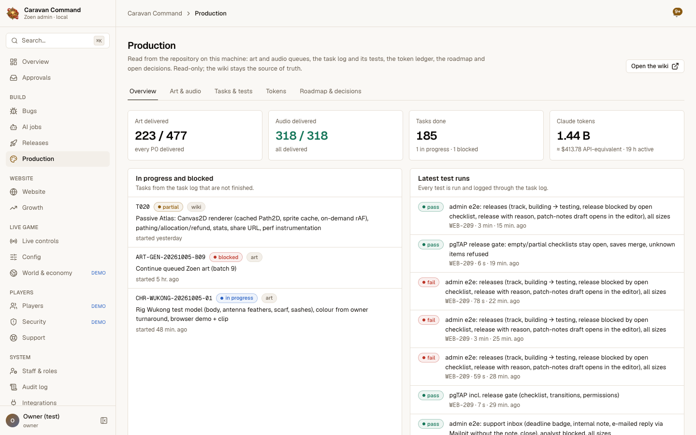696x435 pixels.
Task: Open the Growth trend icon
Action: click(x=14, y=208)
